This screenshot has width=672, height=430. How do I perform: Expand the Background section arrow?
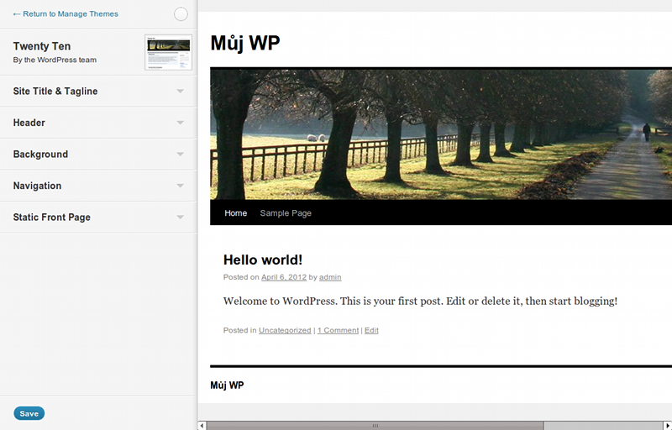tap(181, 155)
